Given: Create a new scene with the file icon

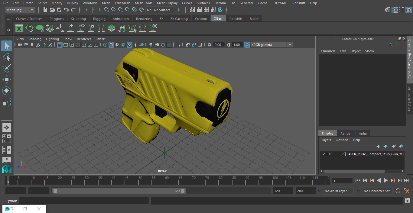Looking at the screenshot, I should click(45, 10).
